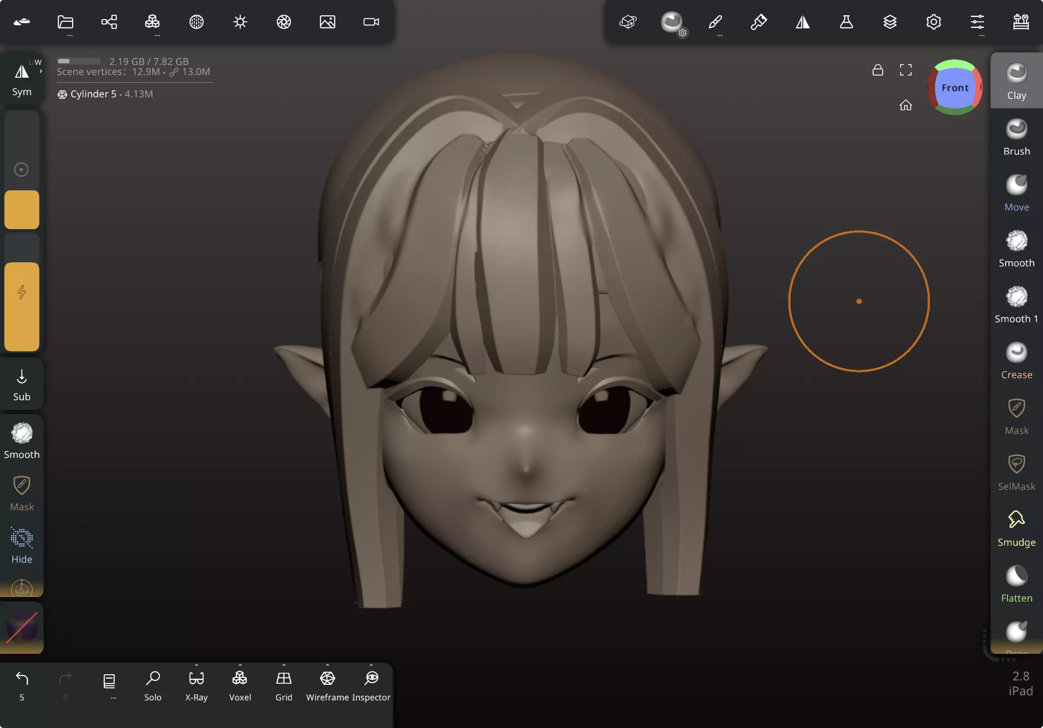Click the Front view cube
The height and width of the screenshot is (728, 1043).
954,87
